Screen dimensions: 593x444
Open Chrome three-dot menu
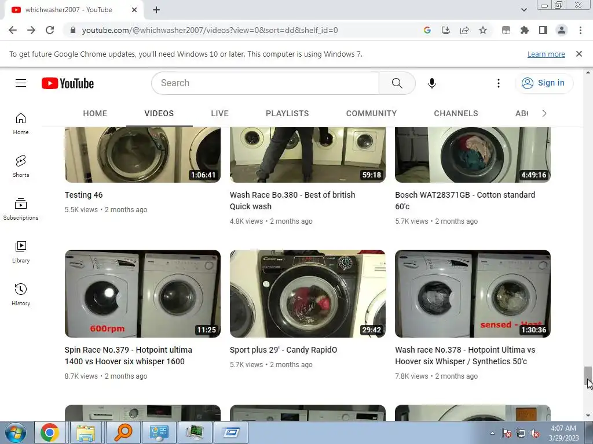pyautogui.click(x=580, y=30)
